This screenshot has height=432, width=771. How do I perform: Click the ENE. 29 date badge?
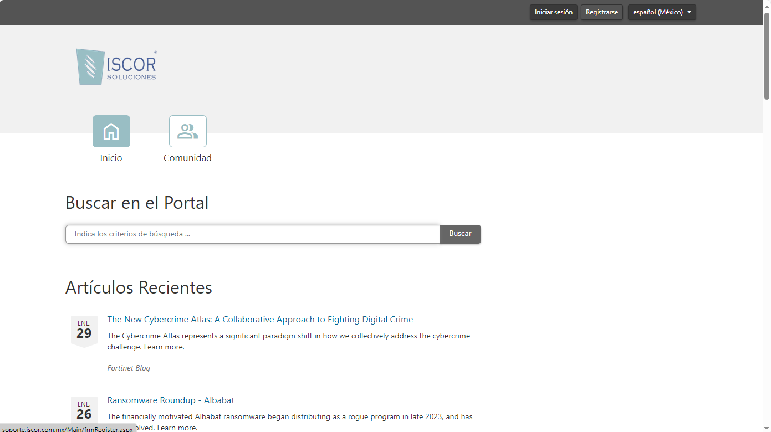[84, 330]
